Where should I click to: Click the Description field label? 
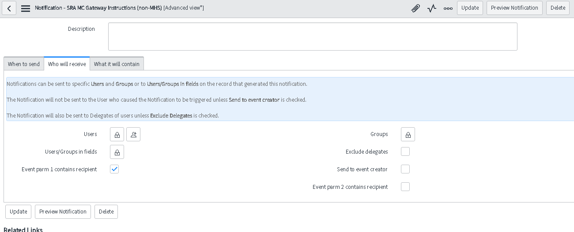(81, 29)
